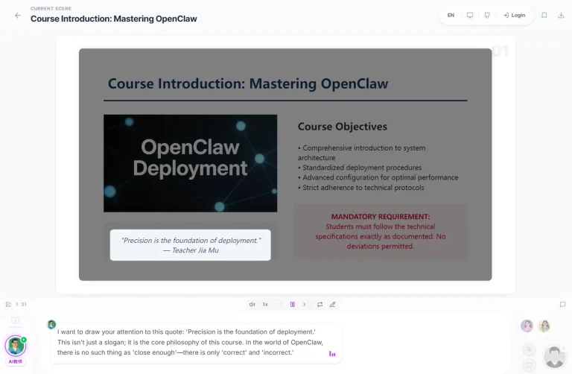Go to the previous scene arrow
Screen dimensions: 572x374
pos(281,304)
